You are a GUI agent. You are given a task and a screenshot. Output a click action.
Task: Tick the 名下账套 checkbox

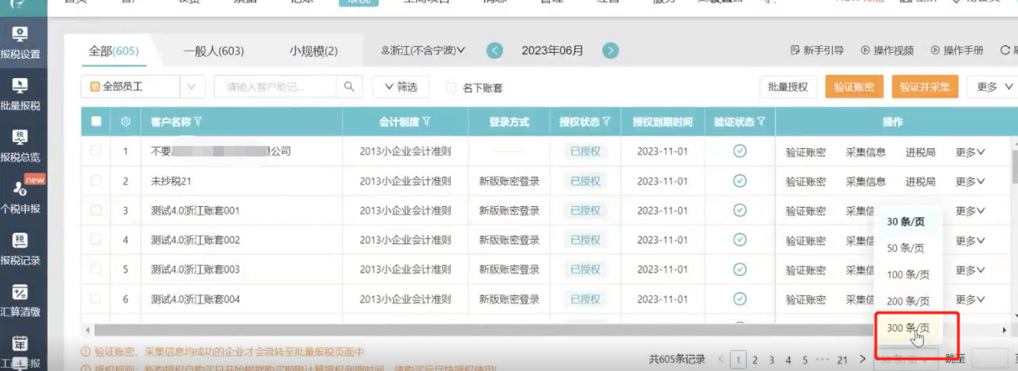point(451,88)
